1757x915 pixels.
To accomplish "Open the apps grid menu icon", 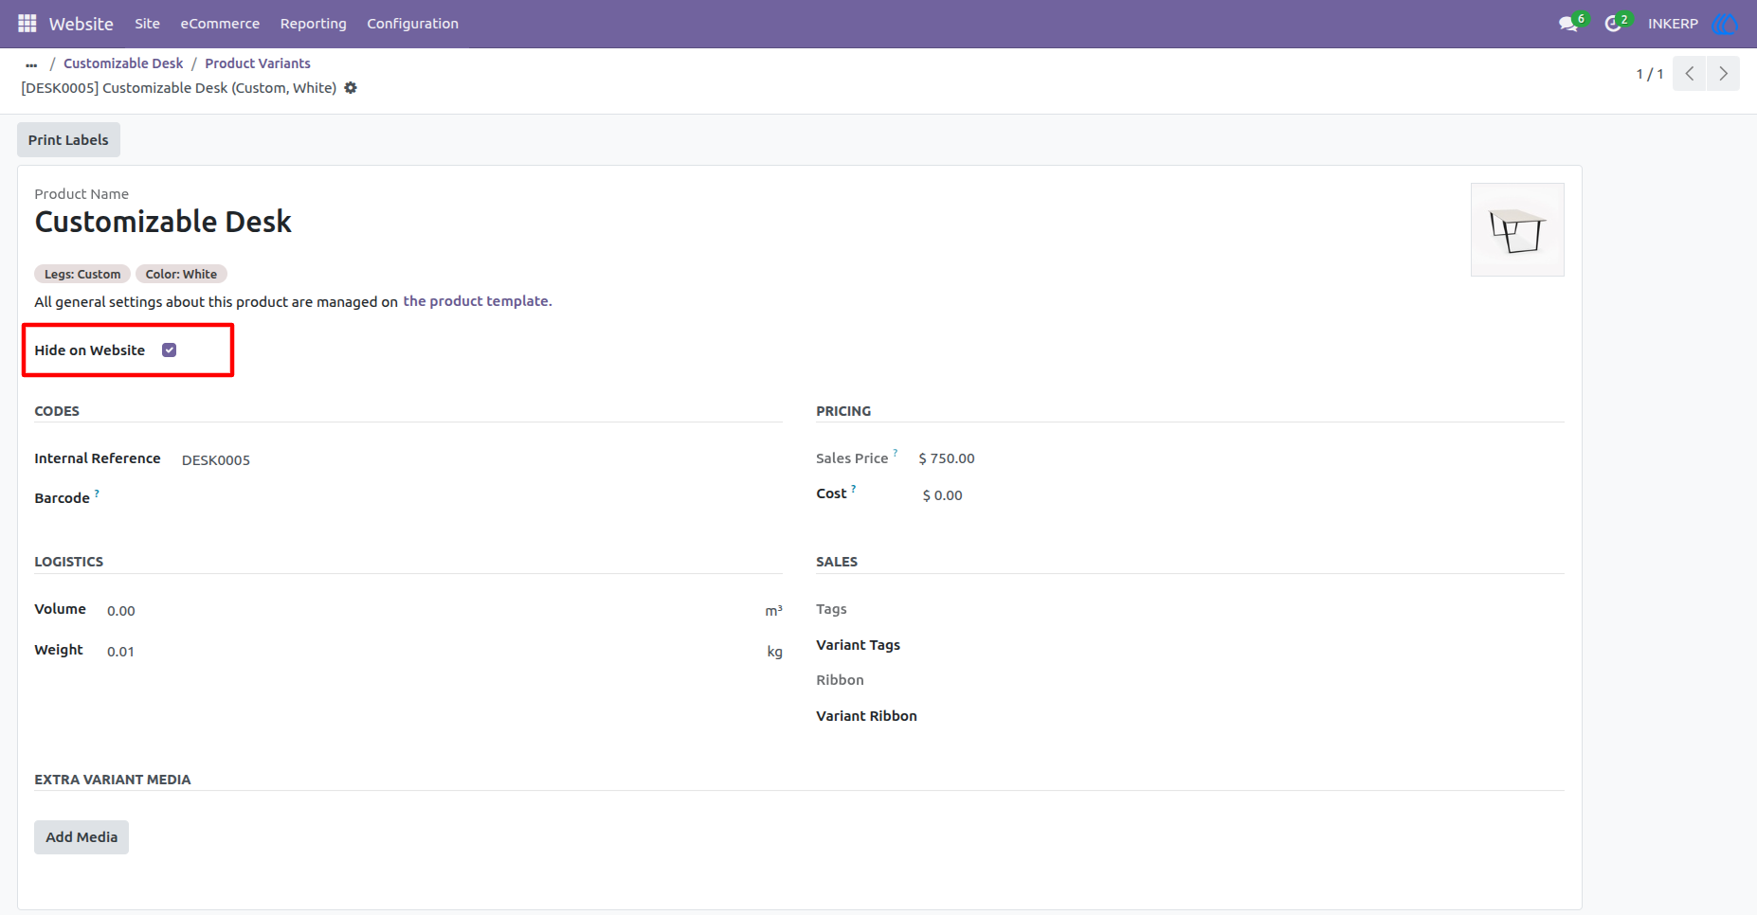I will [x=27, y=24].
